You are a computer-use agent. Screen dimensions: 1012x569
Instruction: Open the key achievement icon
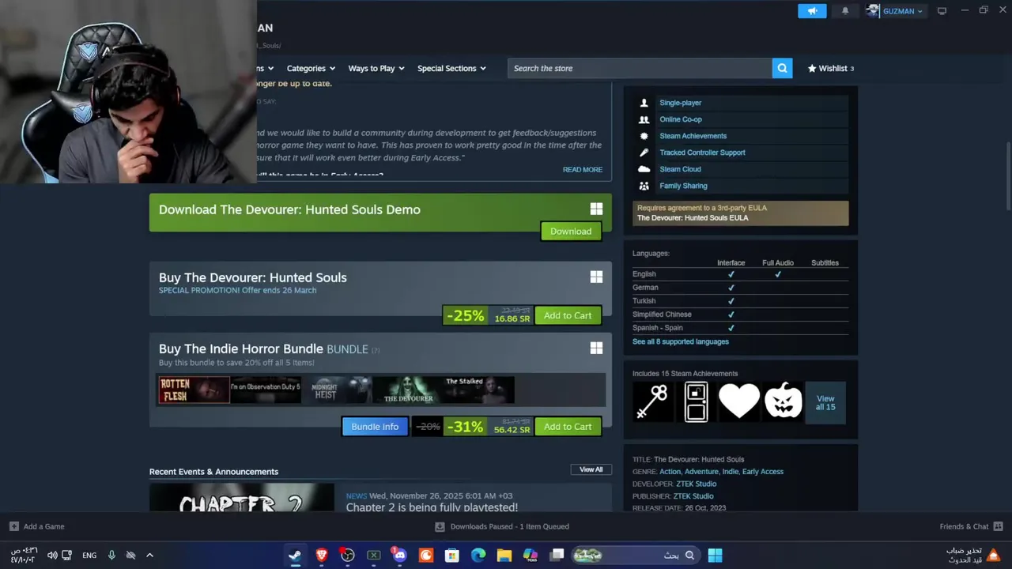coord(653,401)
